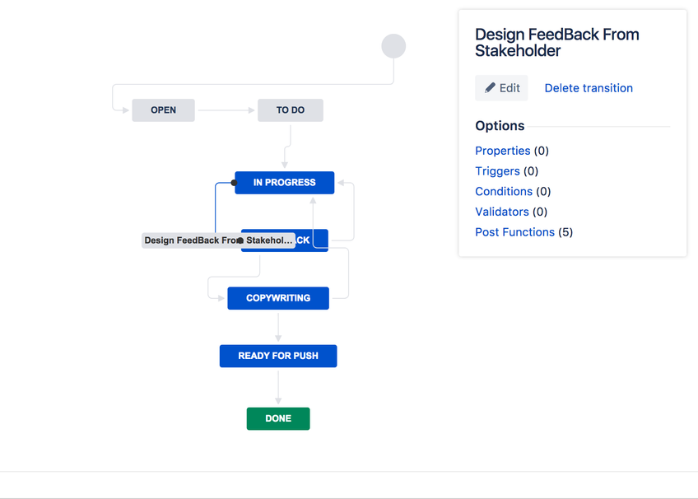Select the initial grey circle start node
Screen dimensions: 698x499
tap(393, 46)
